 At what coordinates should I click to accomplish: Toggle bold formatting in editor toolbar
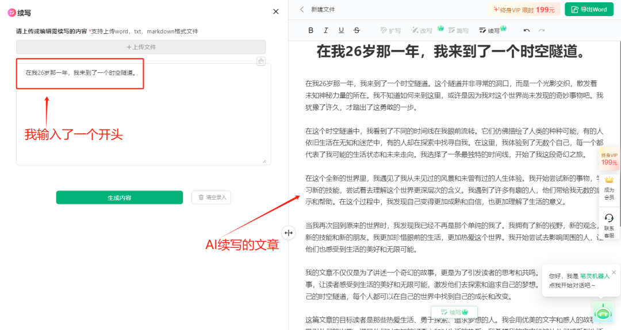(310, 30)
